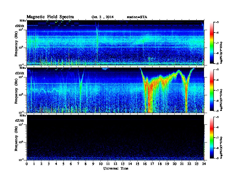Click the red emission burst near 16-17 UT
Image resolution: width=243 pixels, height=188 pixels.
[x=150, y=96]
